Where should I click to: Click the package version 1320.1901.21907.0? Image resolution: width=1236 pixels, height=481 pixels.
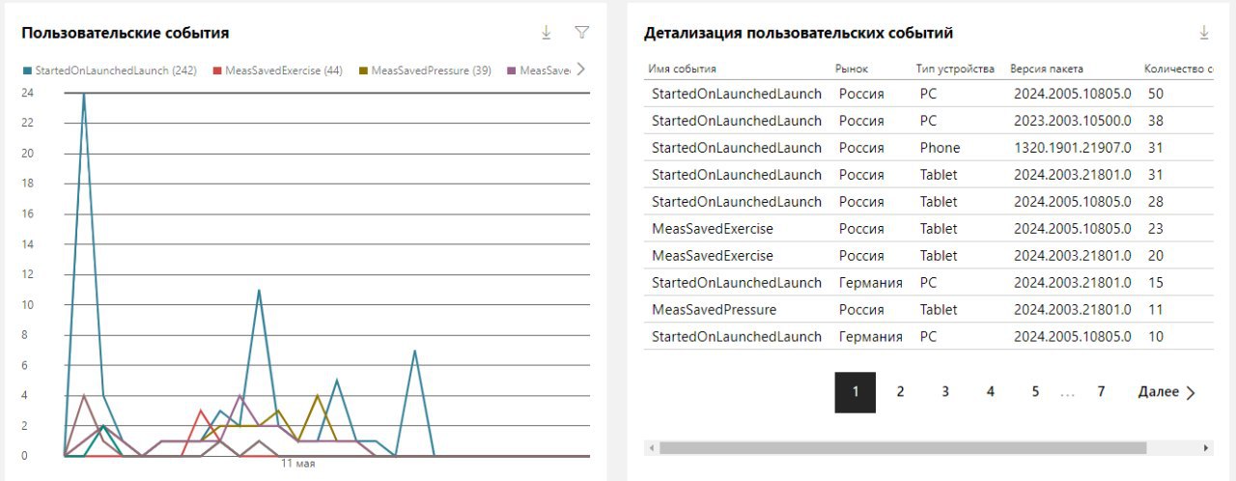(x=1072, y=148)
